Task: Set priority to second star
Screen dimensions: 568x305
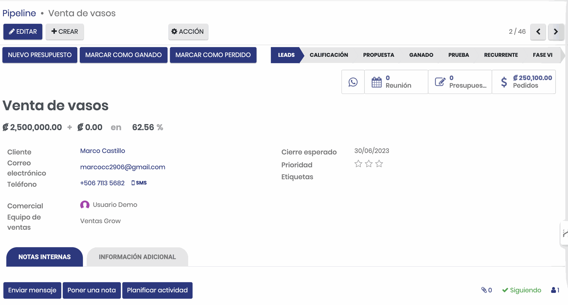Action: tap(369, 164)
